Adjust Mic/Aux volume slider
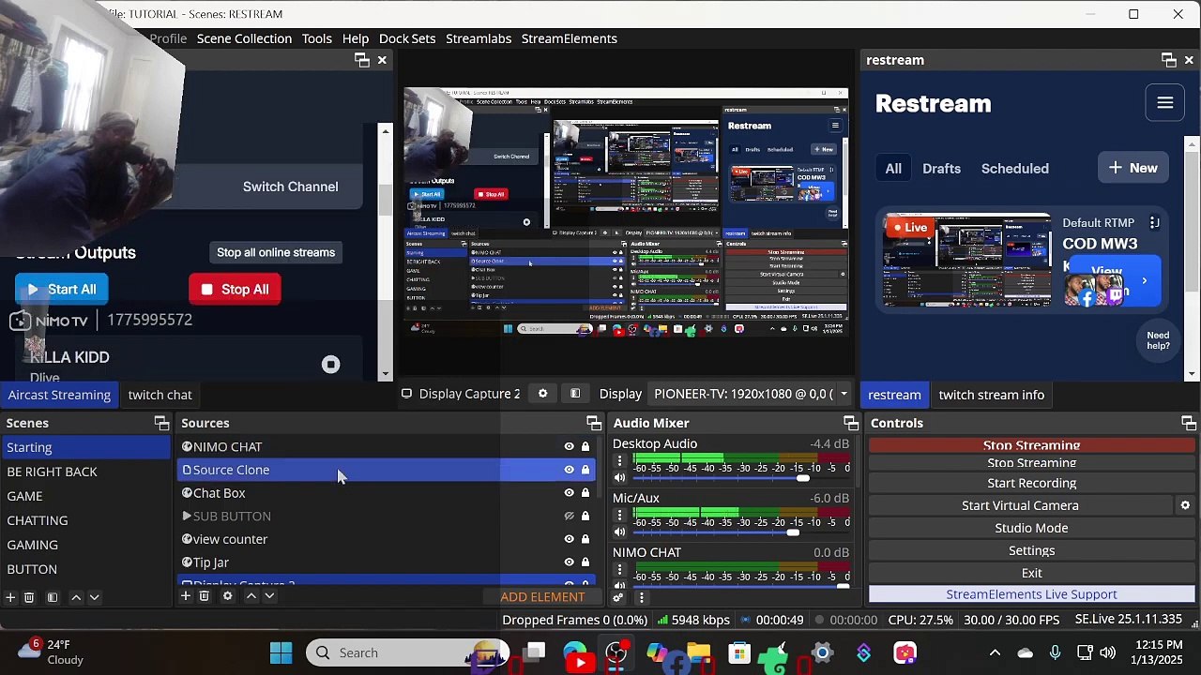This screenshot has height=675, width=1201. tap(793, 532)
